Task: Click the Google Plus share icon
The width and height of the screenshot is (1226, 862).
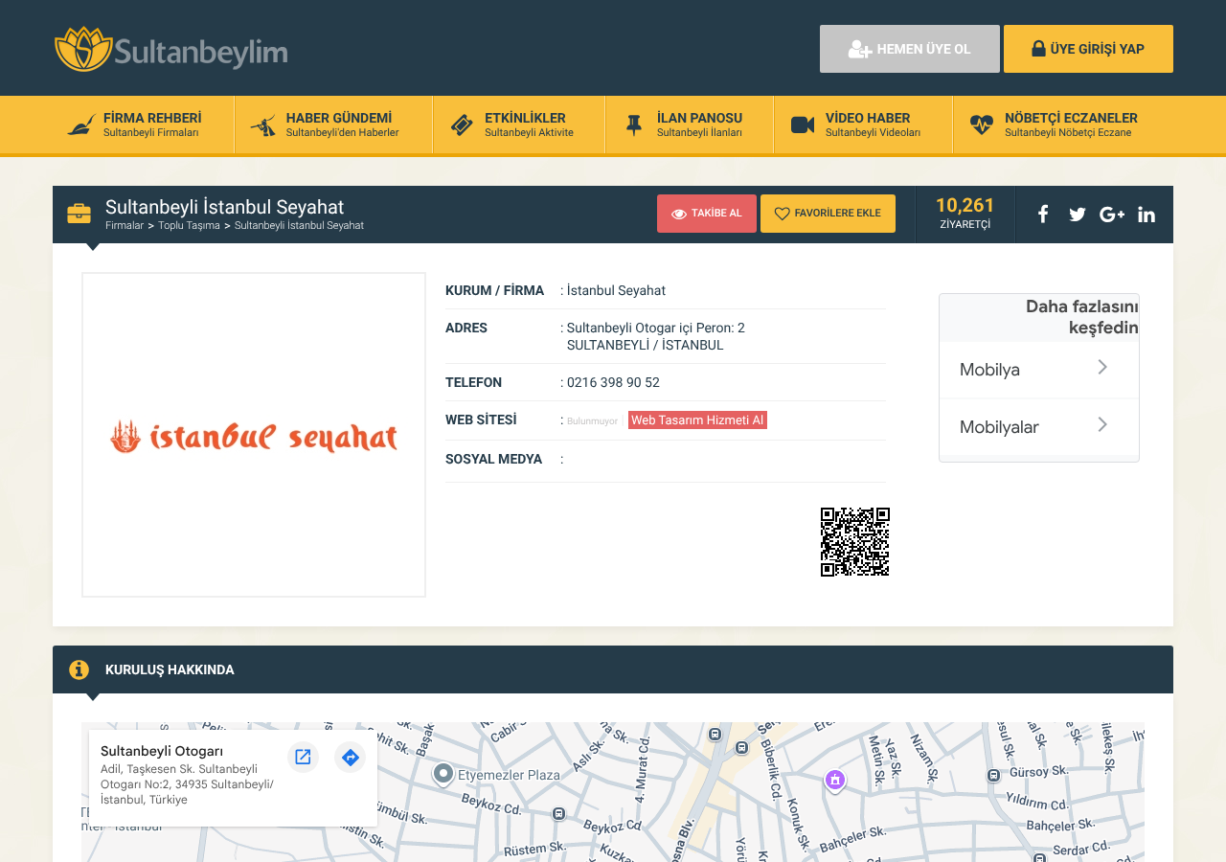Action: [1112, 215]
